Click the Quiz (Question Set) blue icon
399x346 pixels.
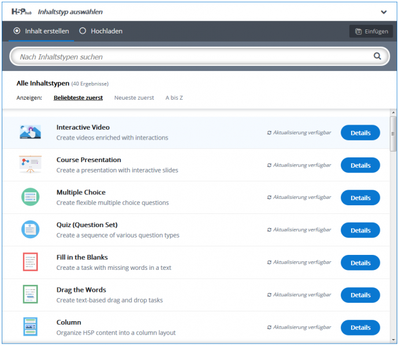click(x=30, y=230)
